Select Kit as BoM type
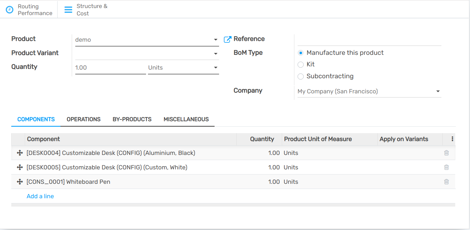The image size is (470, 230). click(300, 64)
